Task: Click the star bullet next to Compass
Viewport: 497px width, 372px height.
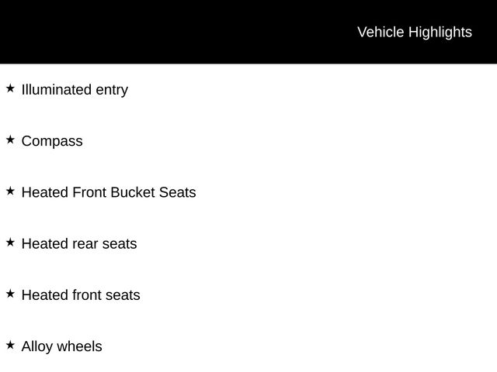Action: click(x=10, y=139)
